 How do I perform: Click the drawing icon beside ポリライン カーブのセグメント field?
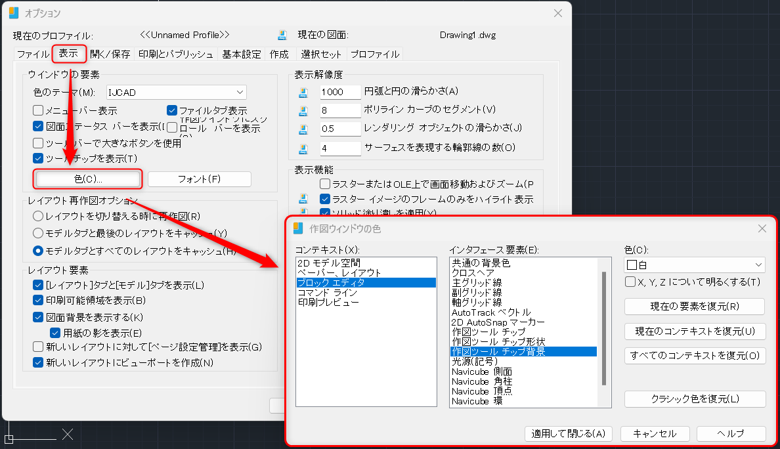pos(303,111)
